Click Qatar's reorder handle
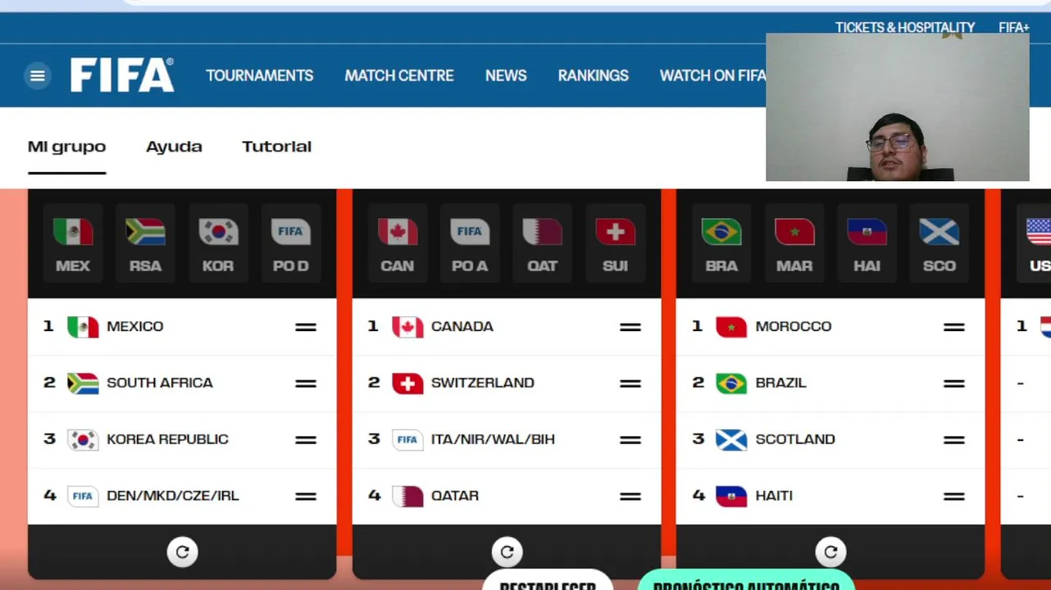Viewport: 1051px width, 590px height. (630, 497)
